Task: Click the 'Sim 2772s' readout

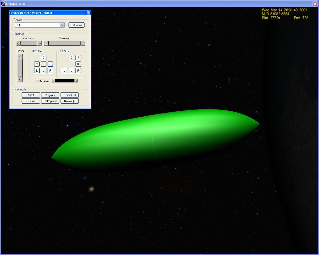Action: click(x=271, y=18)
